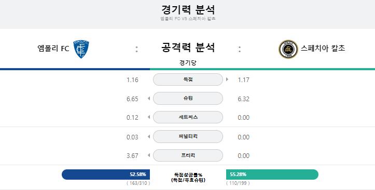The width and height of the screenshot is (375, 190).
Task: Click the arrow left of 슈팅 pill
Action: pos(149,98)
